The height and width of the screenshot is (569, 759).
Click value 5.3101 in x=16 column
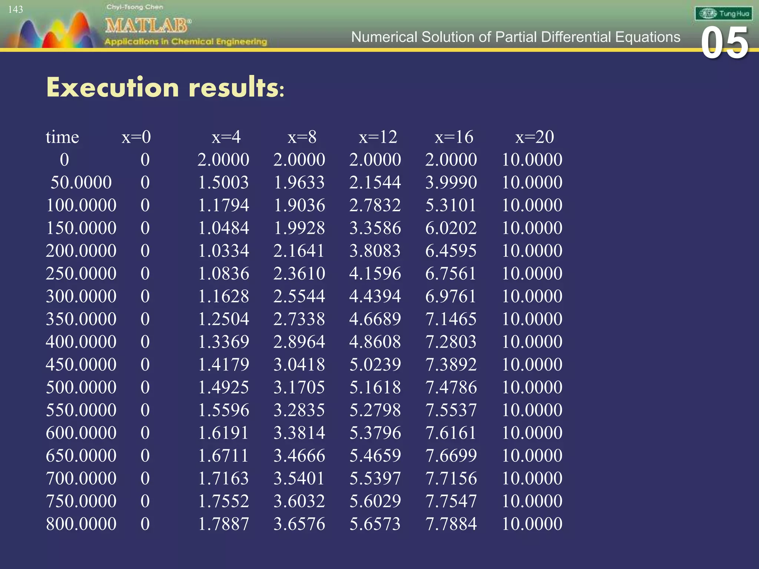[x=451, y=205]
